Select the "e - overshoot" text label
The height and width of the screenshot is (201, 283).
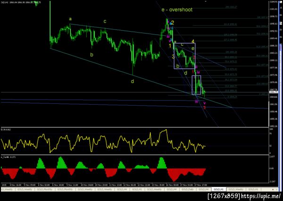coord(177,9)
